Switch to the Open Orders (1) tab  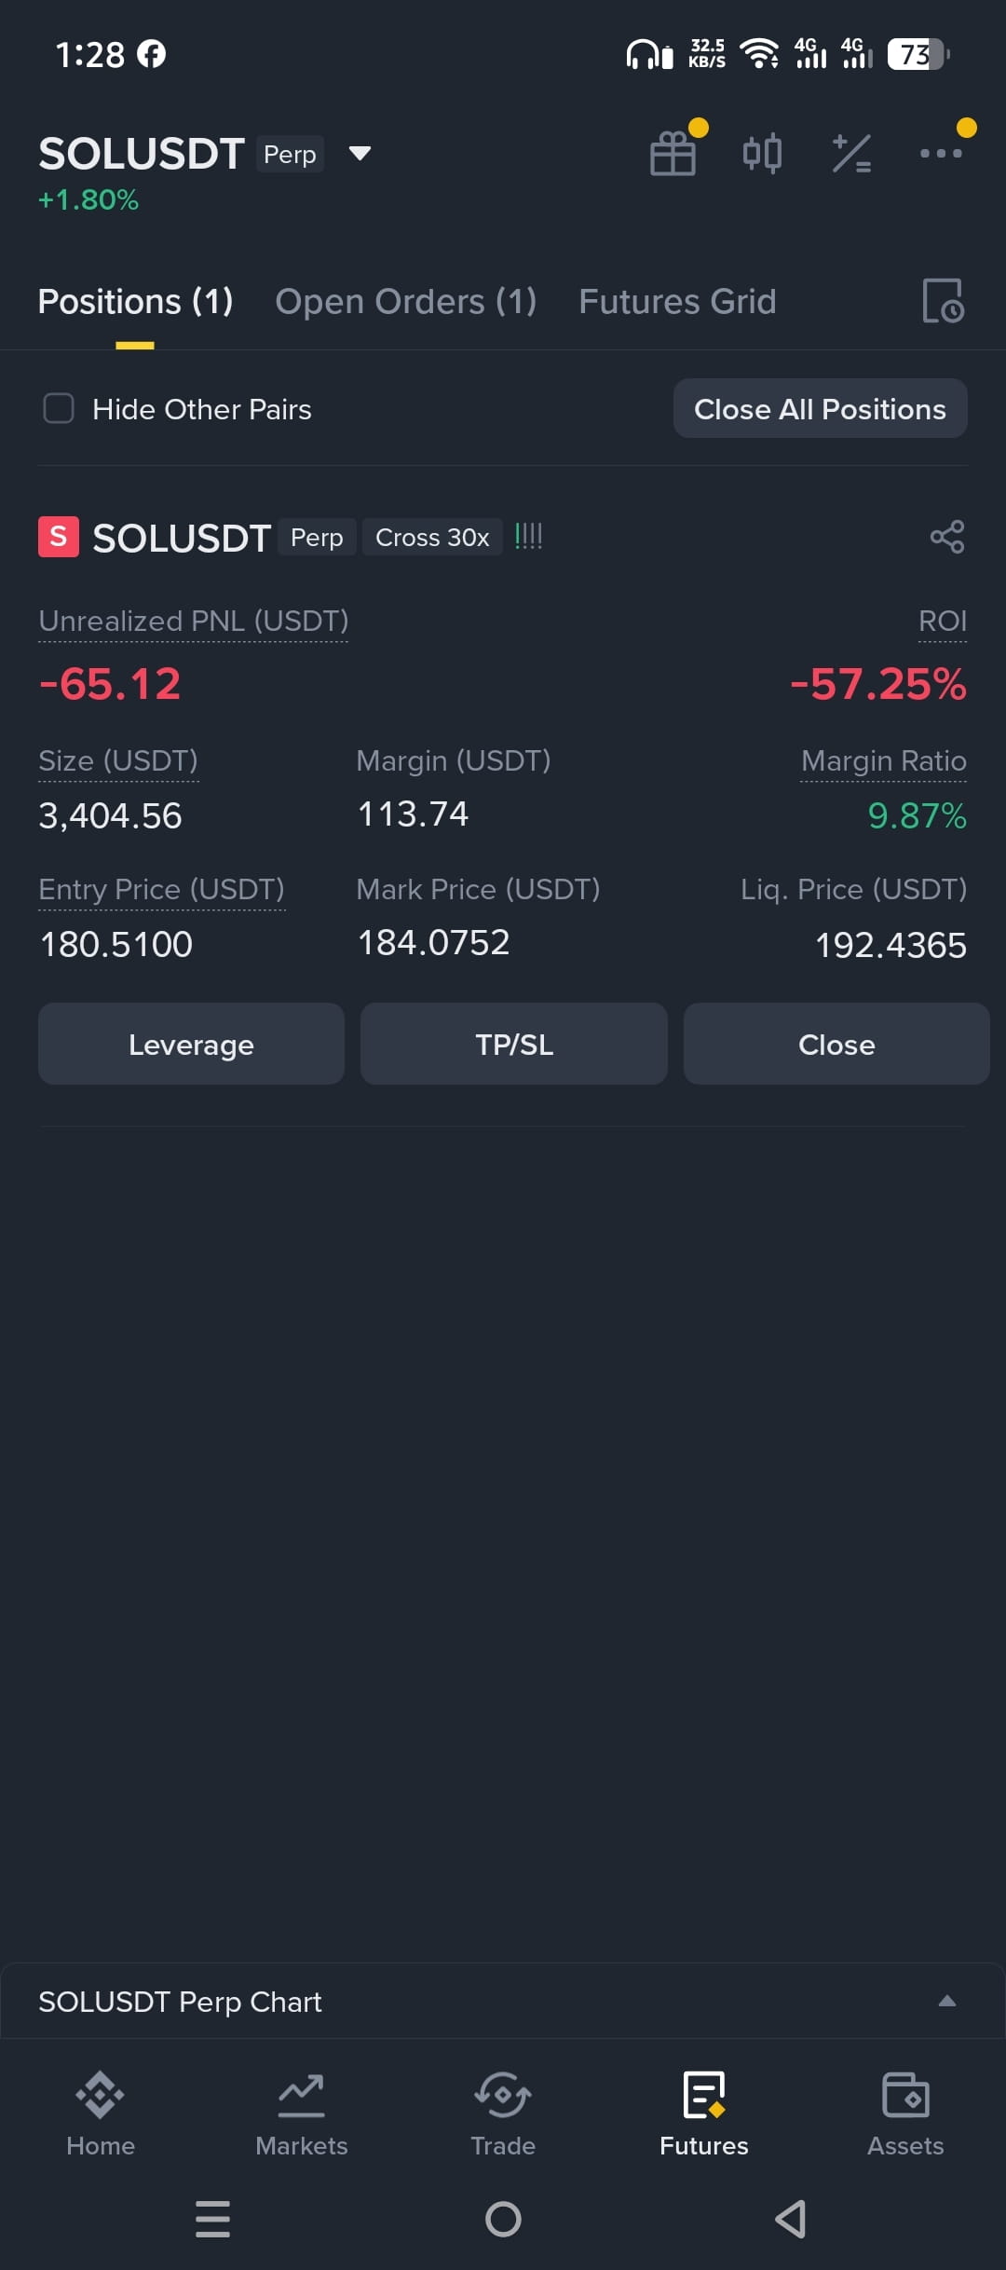pyautogui.click(x=405, y=302)
